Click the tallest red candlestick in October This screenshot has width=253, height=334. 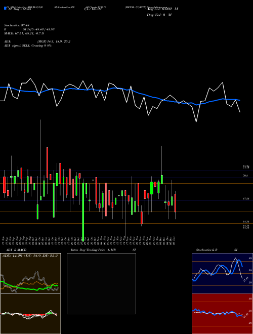pyautogui.click(x=47, y=162)
